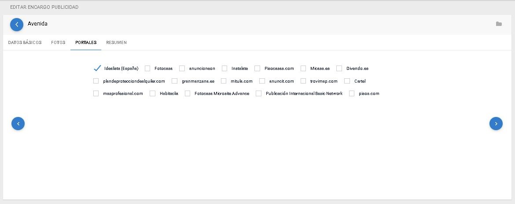The image size is (515, 204).
Task: Check the pisos.com portal
Action: point(352,94)
